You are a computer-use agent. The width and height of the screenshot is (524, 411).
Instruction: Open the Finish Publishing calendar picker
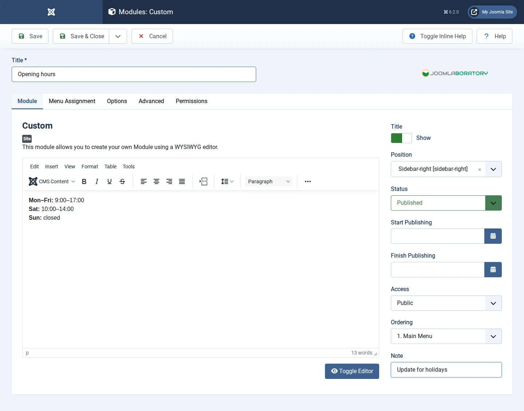click(x=493, y=270)
